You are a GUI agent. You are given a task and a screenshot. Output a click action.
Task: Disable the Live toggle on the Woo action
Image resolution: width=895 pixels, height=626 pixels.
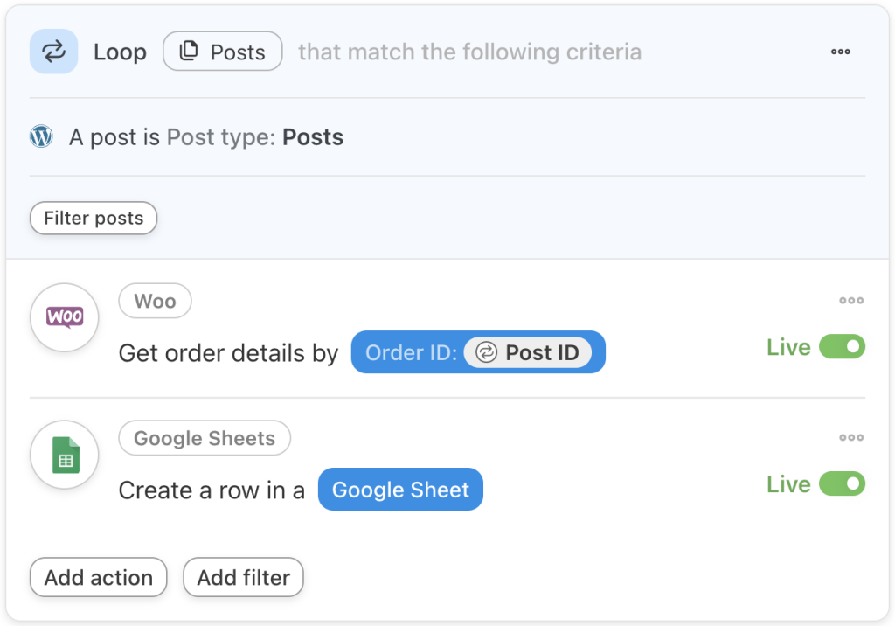click(x=843, y=347)
